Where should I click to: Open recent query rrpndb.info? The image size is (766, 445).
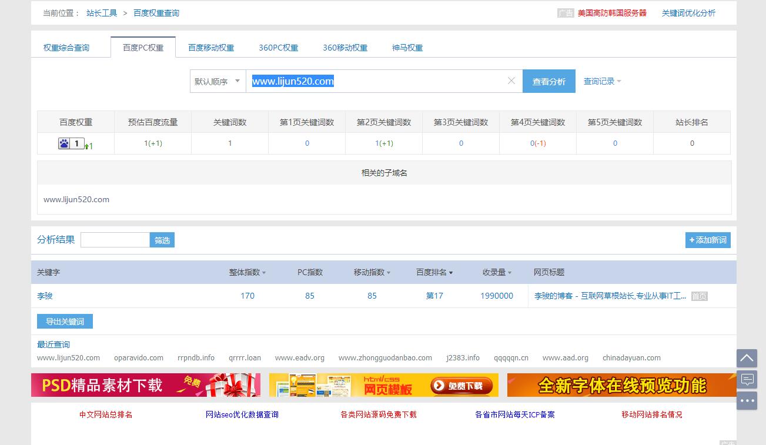point(196,357)
